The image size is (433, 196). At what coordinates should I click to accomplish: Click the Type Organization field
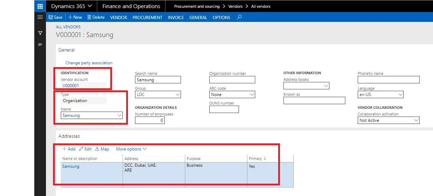[84, 101]
